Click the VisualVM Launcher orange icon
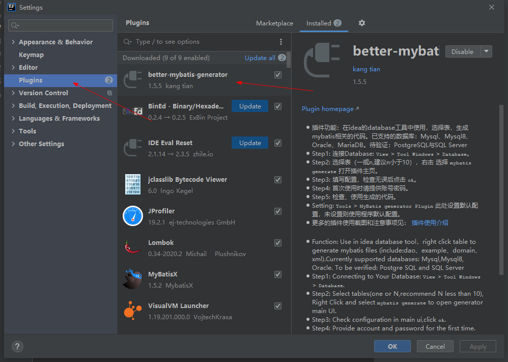 [x=133, y=311]
